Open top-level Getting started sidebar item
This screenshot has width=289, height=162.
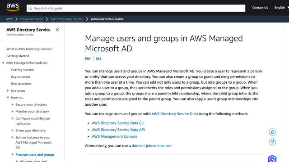[x=18, y=56]
